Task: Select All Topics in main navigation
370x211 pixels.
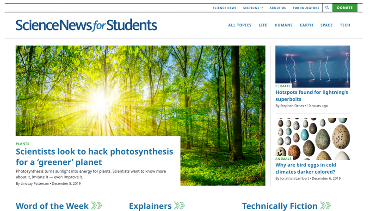Action: 240,25
